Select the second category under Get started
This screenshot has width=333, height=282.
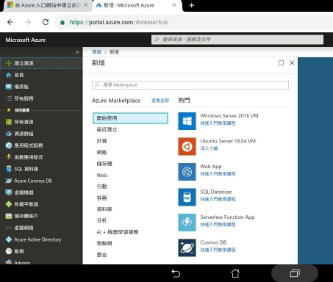pyautogui.click(x=107, y=129)
